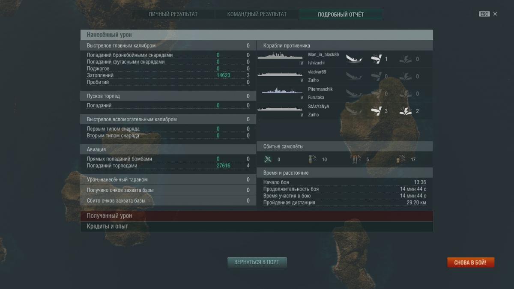Expand the Полученный урон section
This screenshot has width=514, height=289.
(257, 216)
